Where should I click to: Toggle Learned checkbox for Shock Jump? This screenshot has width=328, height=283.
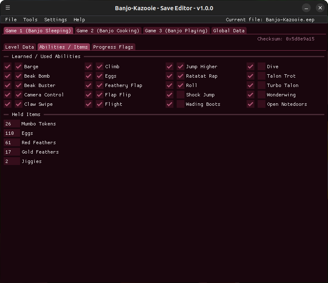click(170, 95)
